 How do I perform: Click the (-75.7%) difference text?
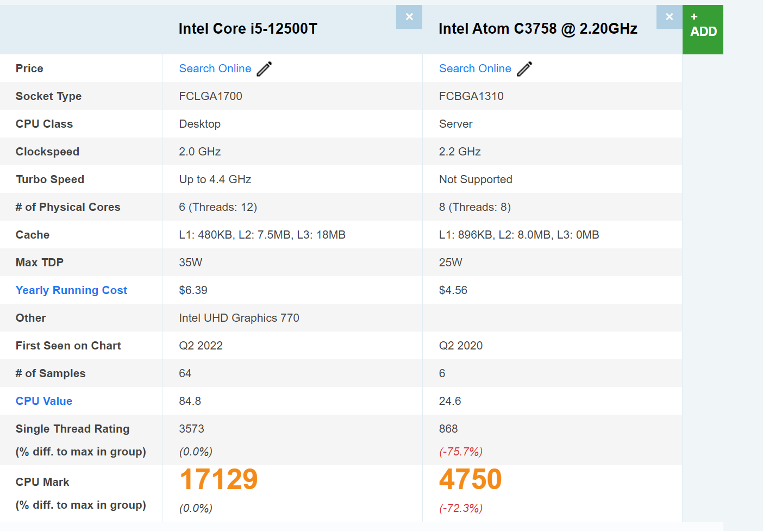pos(461,452)
